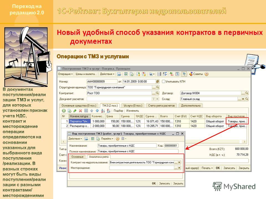
Task: Click the copy document icon in main toolbar
Action: point(132,74)
